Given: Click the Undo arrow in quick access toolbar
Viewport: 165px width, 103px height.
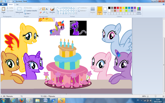Looking at the screenshot, I should point(5,1).
